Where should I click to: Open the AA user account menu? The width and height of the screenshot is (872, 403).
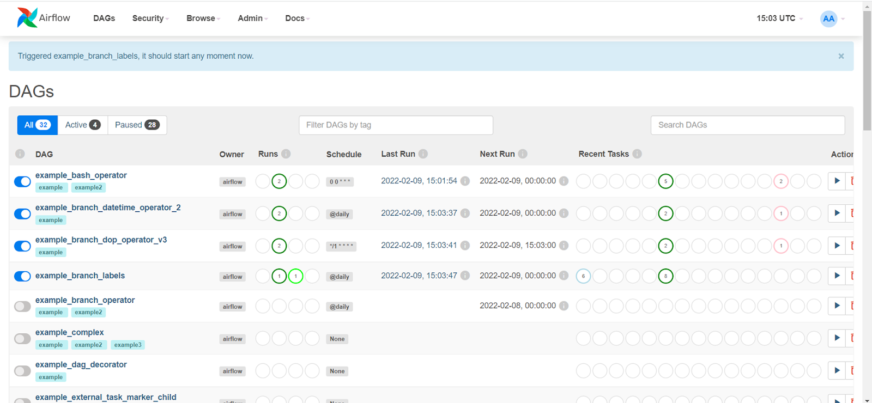(x=832, y=19)
